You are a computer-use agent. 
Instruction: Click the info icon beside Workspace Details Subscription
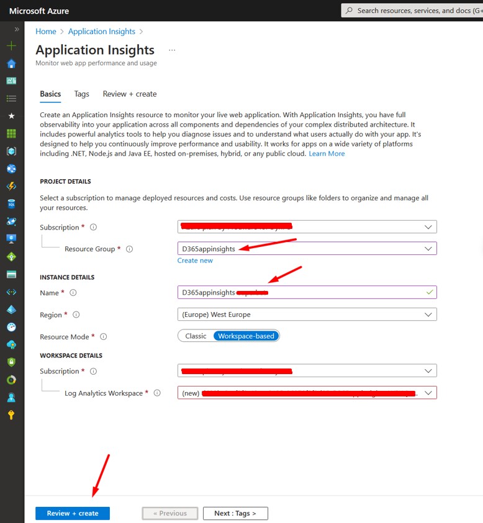(94, 371)
